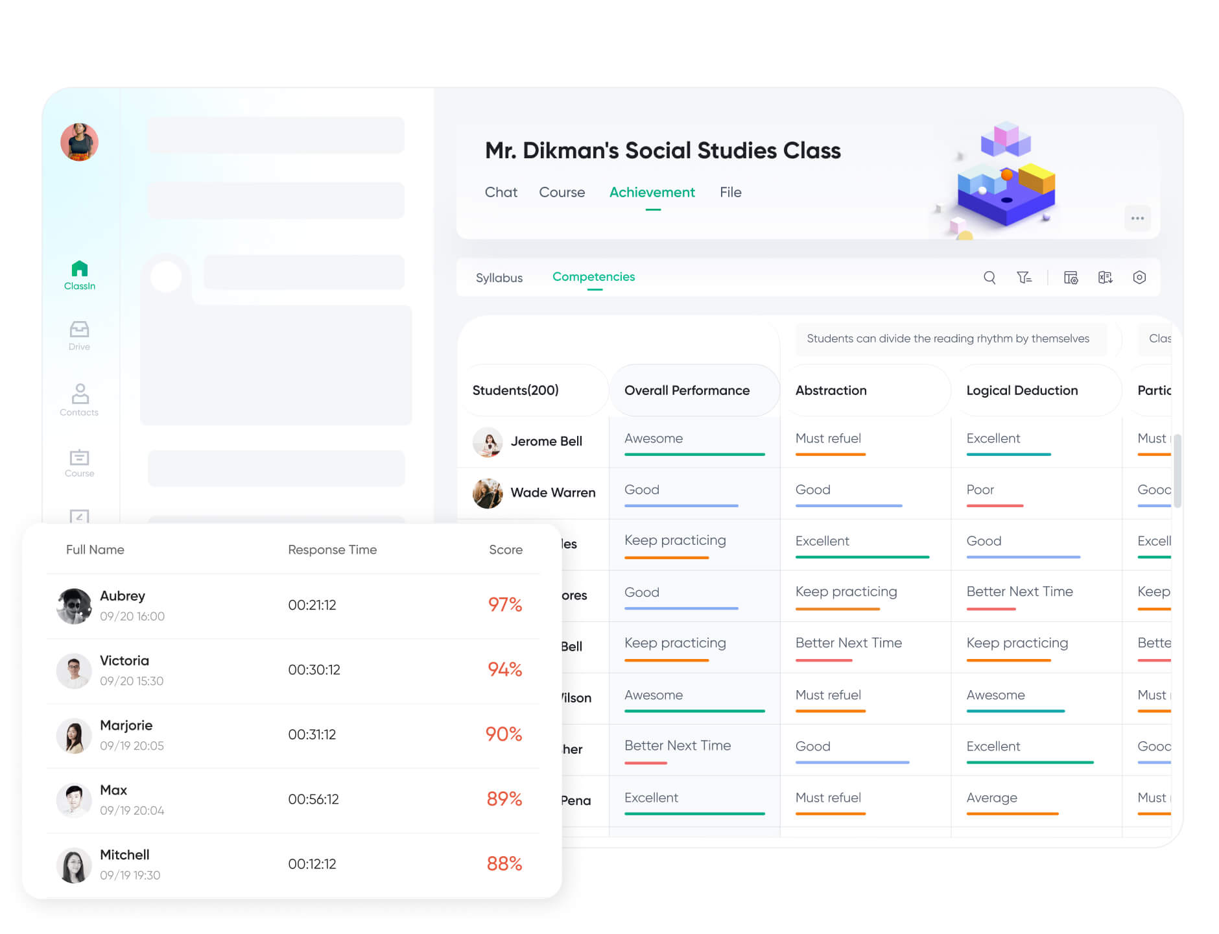The image size is (1219, 934).
Task: Select the Competencies tab
Action: click(593, 277)
